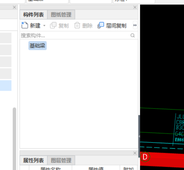Viewport: 184px width, 170px height.
Task: Click the 层间复制 button
Action: (x=112, y=26)
